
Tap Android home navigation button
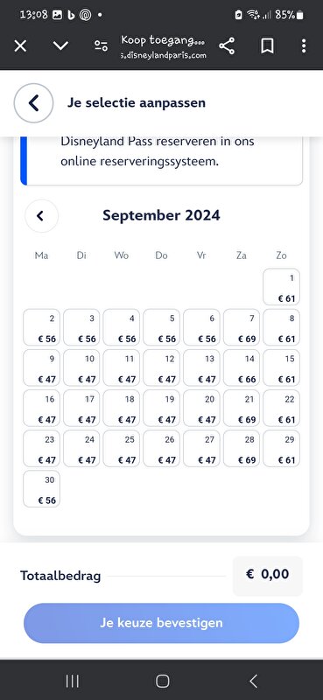162,681
